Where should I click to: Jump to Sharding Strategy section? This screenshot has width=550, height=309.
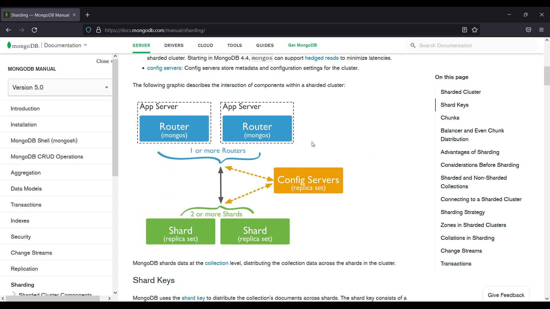pos(463,212)
